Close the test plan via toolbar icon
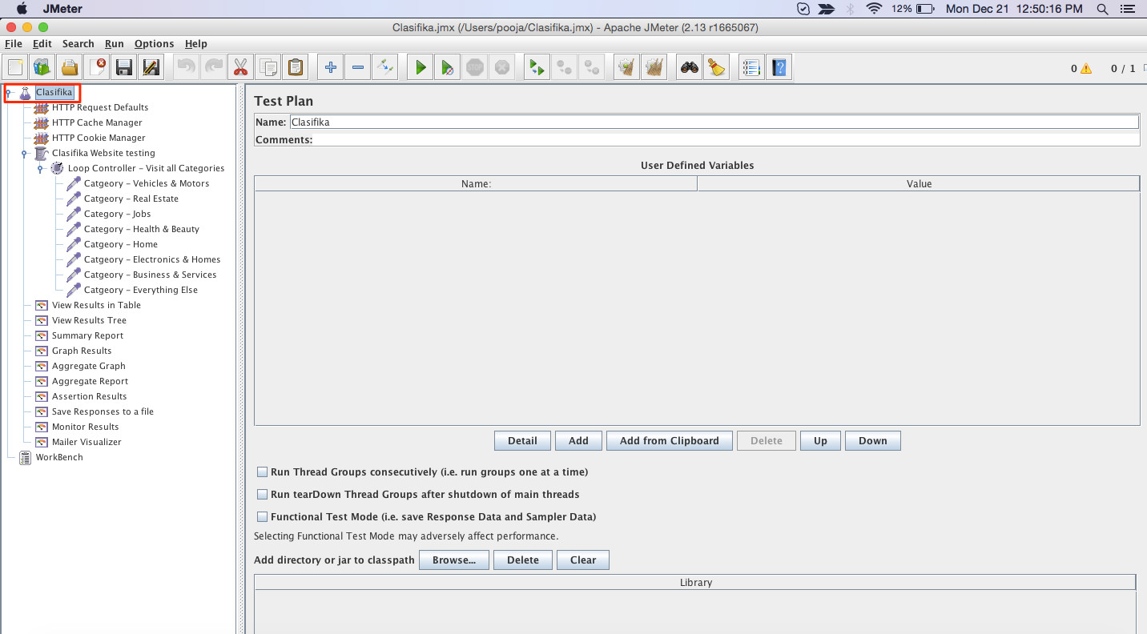The image size is (1147, 634). (x=97, y=67)
